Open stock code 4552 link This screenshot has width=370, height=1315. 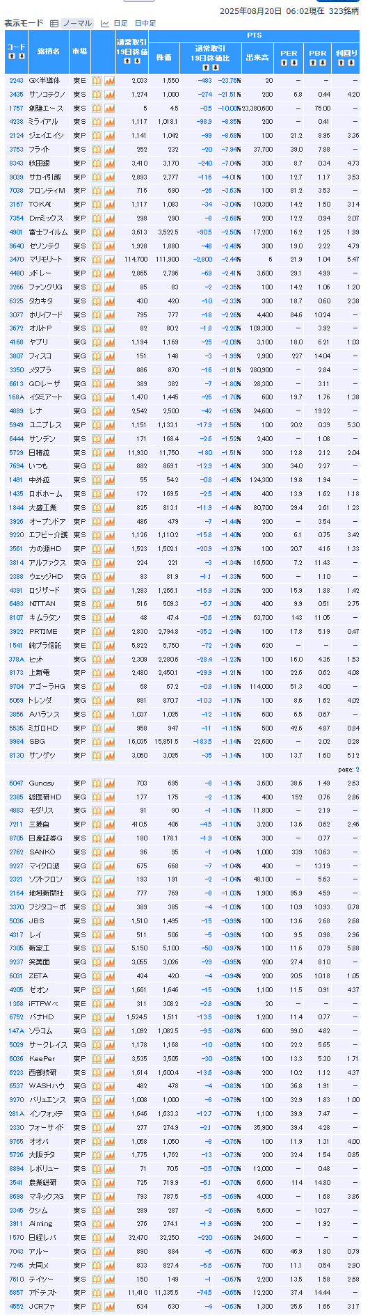[16, 1307]
